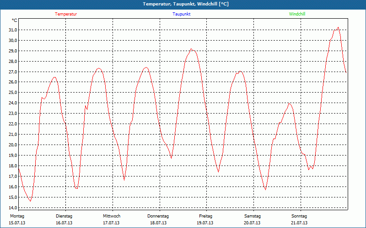366x228 pixels.
Task: Select the 23,0 y-axis value
Action: 13,114
